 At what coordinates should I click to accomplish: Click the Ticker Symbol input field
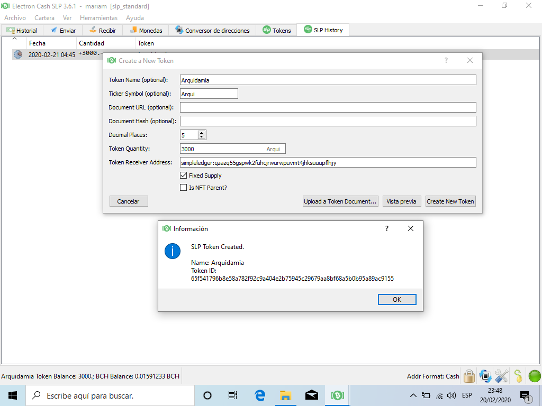click(209, 94)
